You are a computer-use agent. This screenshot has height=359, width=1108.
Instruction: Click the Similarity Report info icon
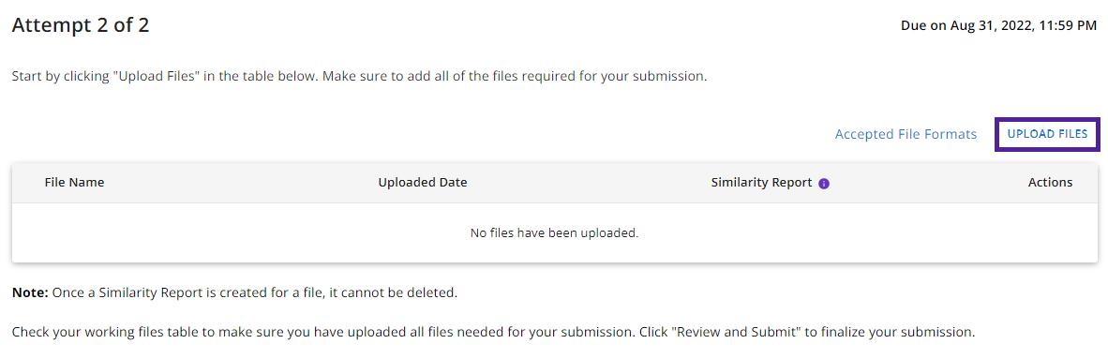click(823, 183)
